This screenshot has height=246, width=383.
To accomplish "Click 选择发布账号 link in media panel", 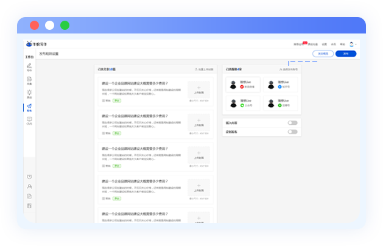I will point(287,69).
